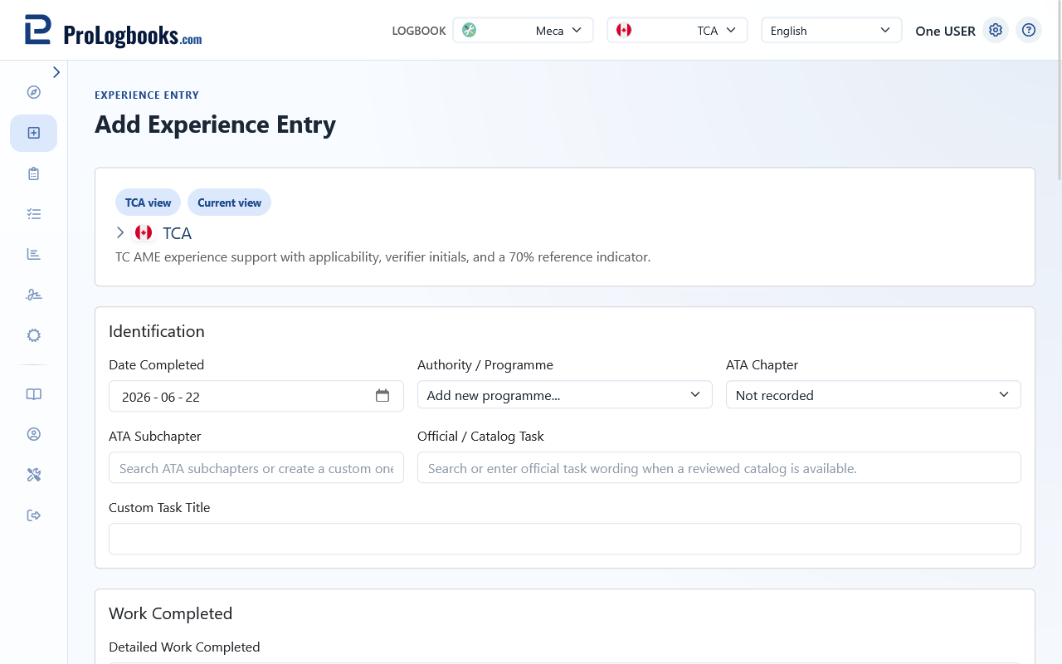Click the calendar icon in Date Completed
The height and width of the screenshot is (664, 1062).
click(x=382, y=396)
